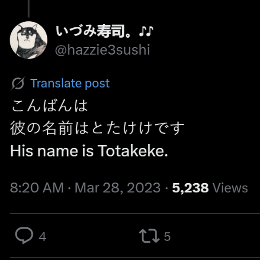This screenshot has width=260, height=260.
Task: Click the translate icon beside Translate post
Action: tap(19, 84)
